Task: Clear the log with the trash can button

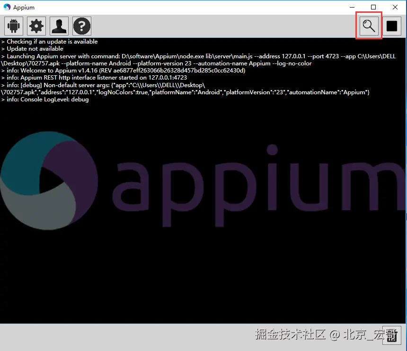Action: (x=392, y=335)
